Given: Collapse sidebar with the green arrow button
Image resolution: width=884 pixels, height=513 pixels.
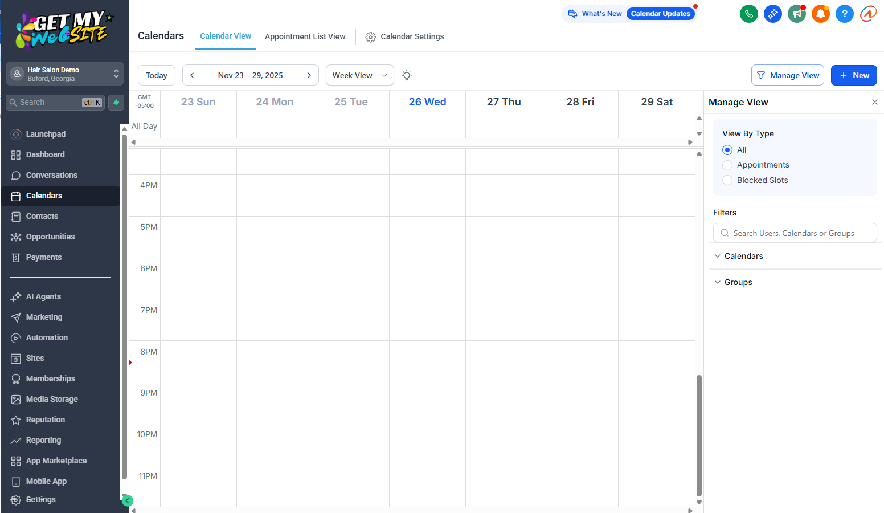Looking at the screenshot, I should (x=128, y=501).
